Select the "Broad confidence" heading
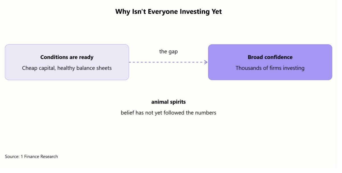The width and height of the screenshot is (342, 173). coord(270,57)
